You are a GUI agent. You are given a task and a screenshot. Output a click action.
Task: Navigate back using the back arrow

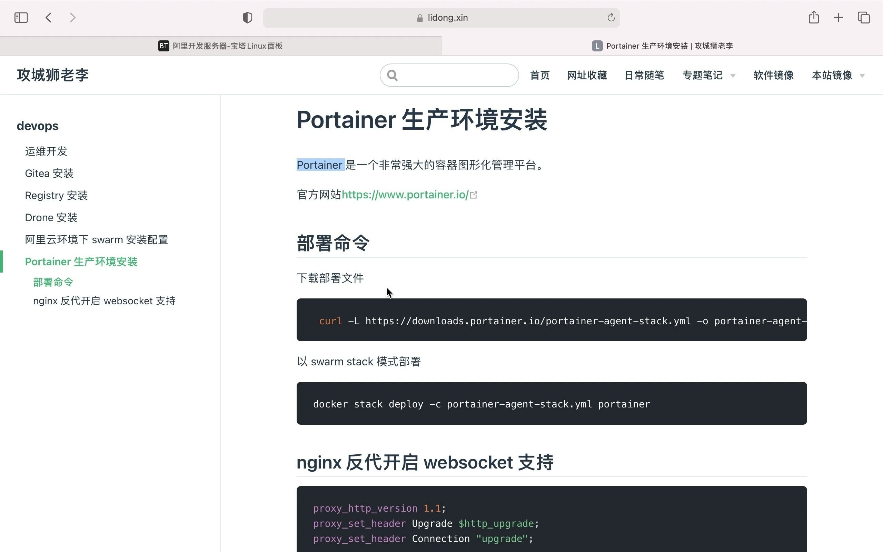click(48, 17)
